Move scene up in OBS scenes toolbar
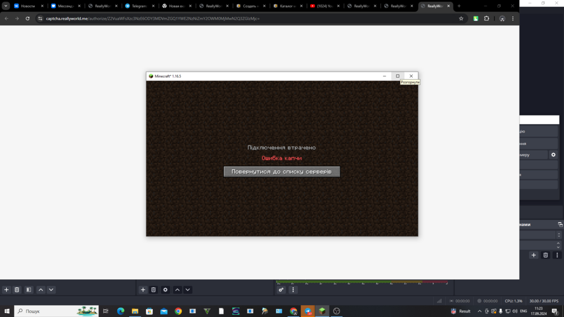564x317 pixels. [41, 290]
